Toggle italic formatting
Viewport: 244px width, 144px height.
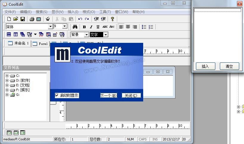click(91, 27)
